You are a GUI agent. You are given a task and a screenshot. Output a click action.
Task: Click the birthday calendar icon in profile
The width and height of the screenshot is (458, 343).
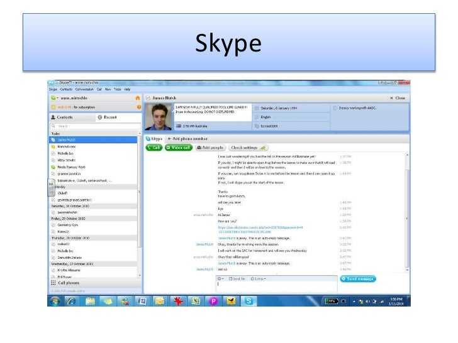257,108
